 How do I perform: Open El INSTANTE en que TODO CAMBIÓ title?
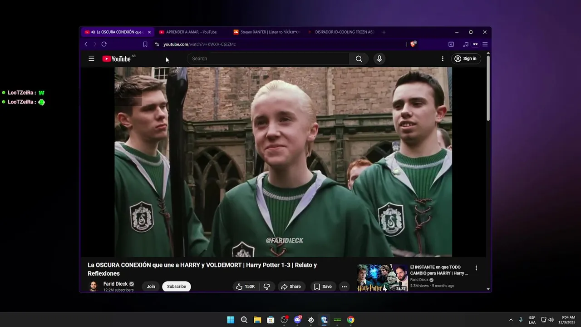coord(439,270)
